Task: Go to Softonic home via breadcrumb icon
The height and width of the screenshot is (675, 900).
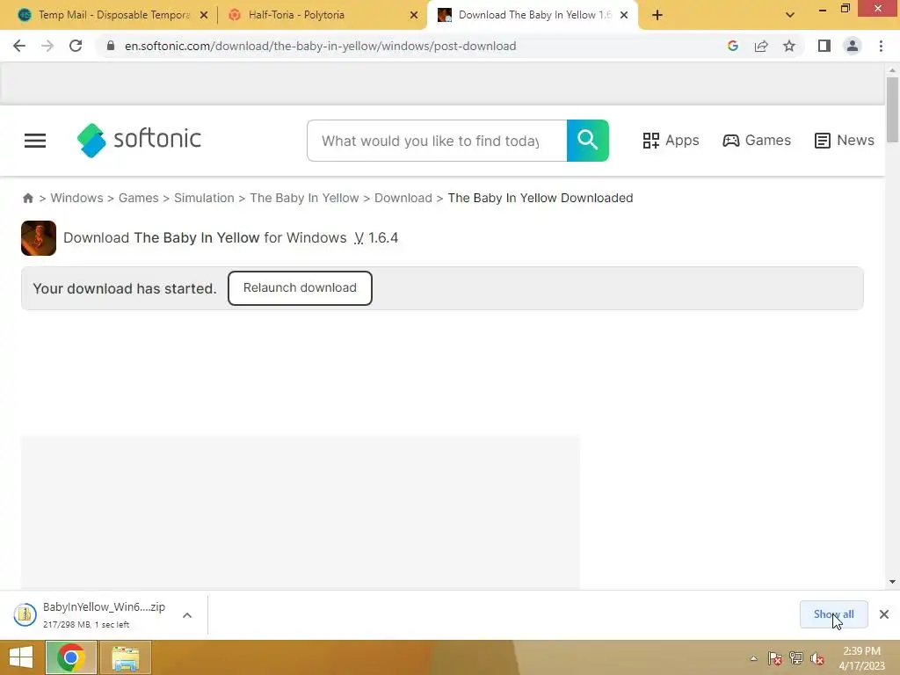Action: 27,198
